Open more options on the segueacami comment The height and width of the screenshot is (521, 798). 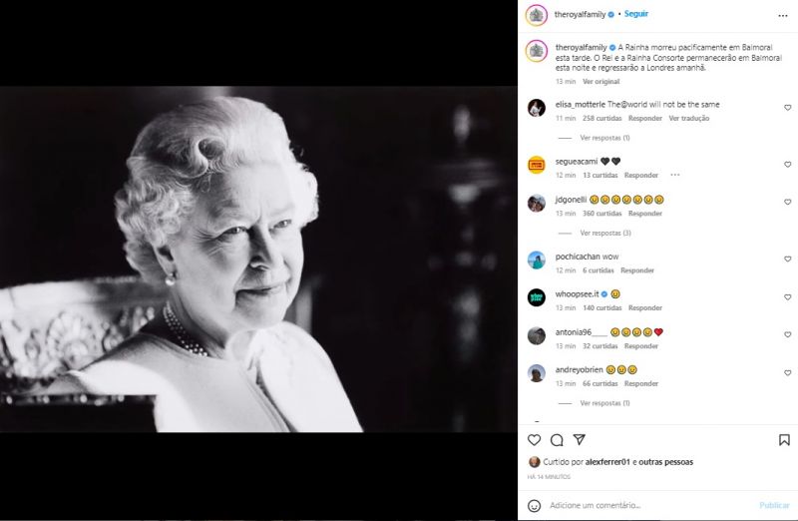point(675,175)
